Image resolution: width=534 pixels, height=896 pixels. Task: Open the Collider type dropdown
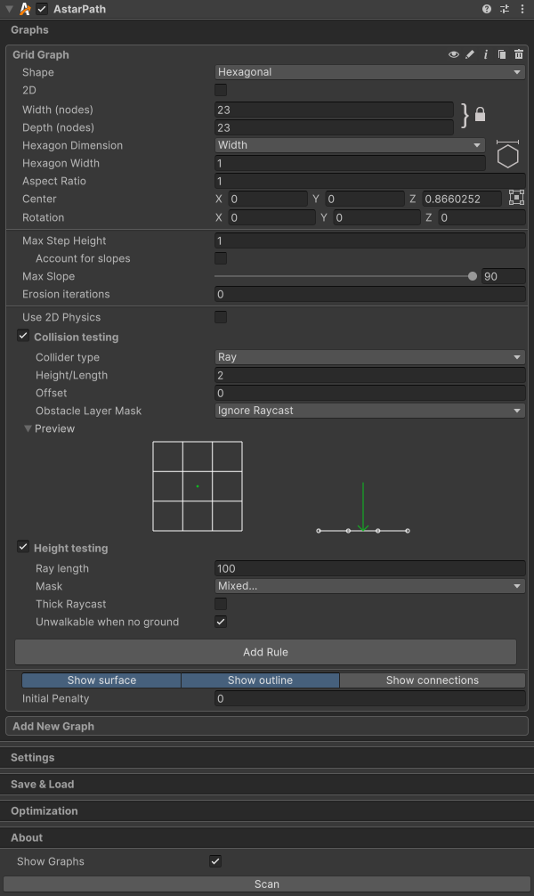pyautogui.click(x=369, y=357)
